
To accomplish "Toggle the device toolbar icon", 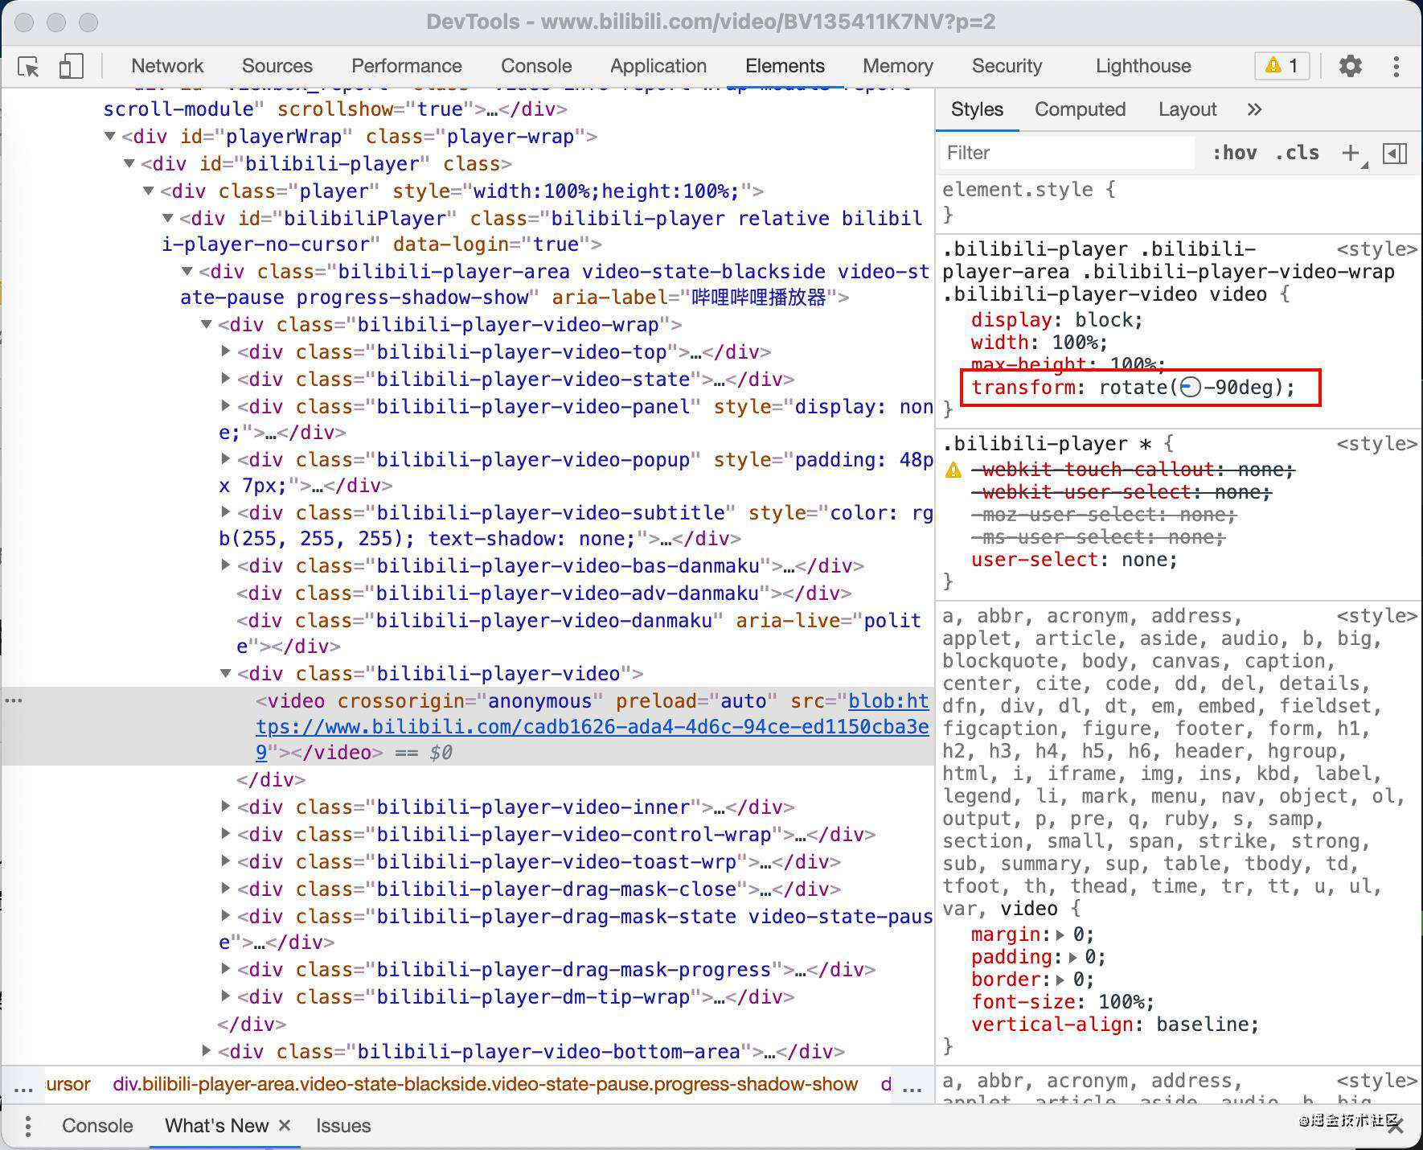I will [x=71, y=66].
